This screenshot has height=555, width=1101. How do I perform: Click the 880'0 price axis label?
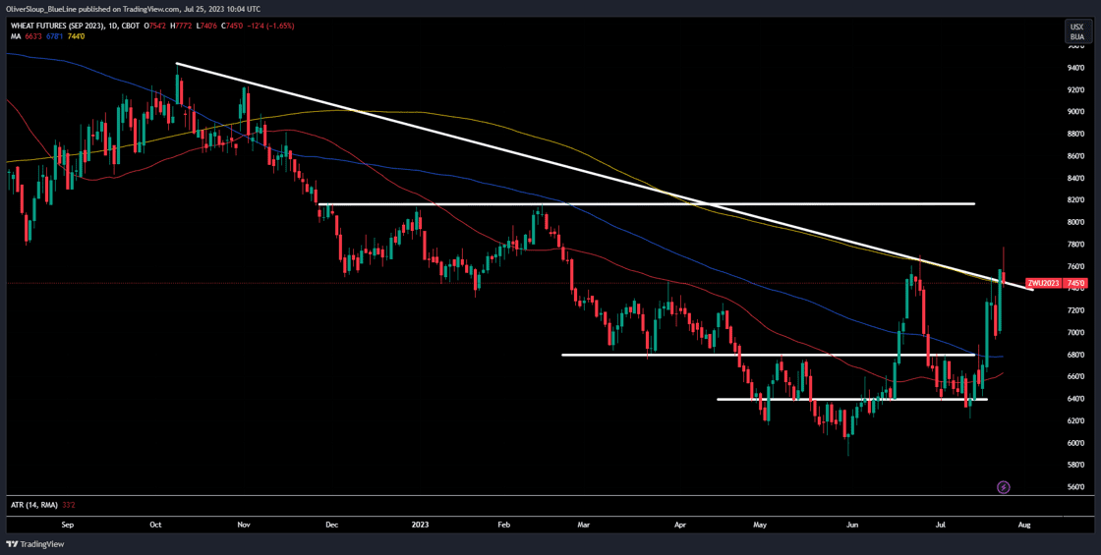[x=1076, y=134]
